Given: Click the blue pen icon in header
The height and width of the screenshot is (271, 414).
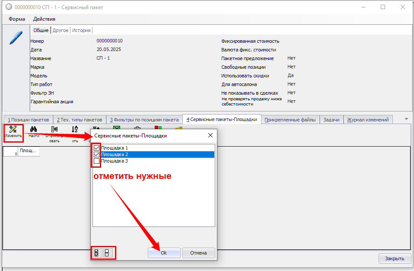Looking at the screenshot, I should [x=16, y=38].
